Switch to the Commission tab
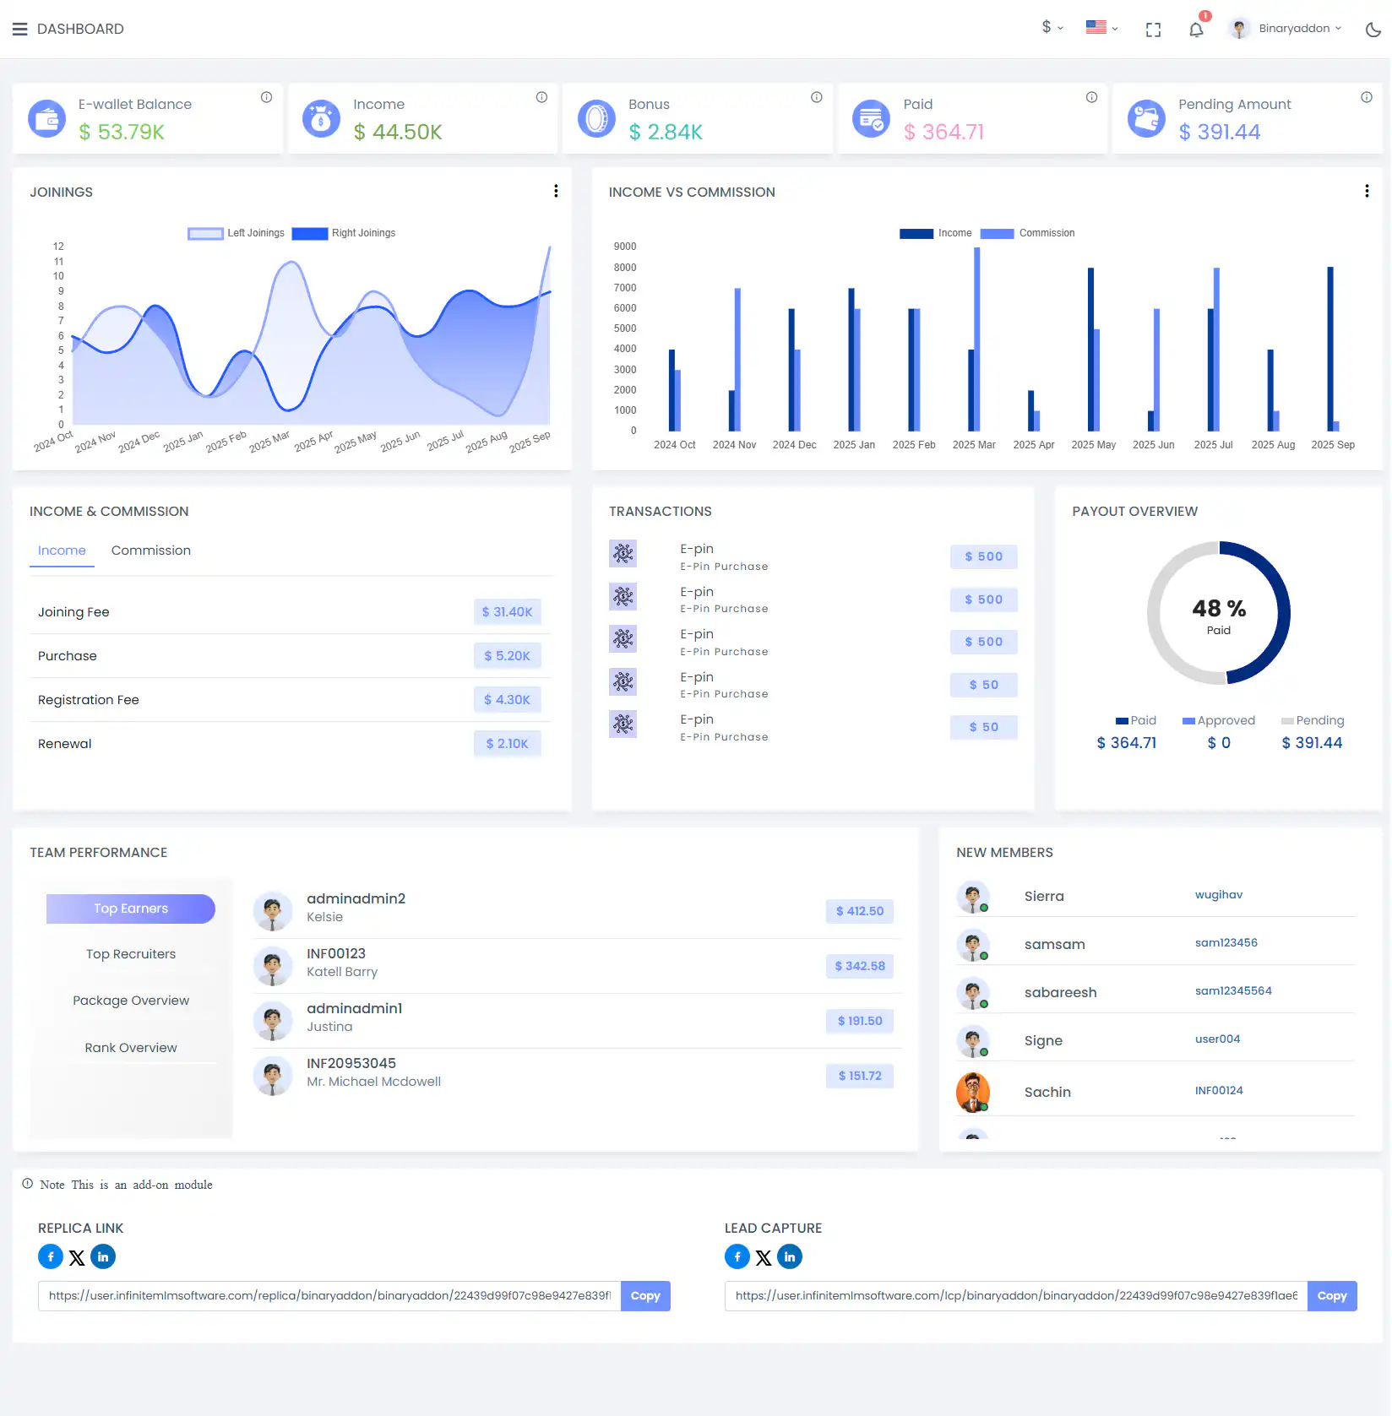The width and height of the screenshot is (1392, 1416). point(150,551)
